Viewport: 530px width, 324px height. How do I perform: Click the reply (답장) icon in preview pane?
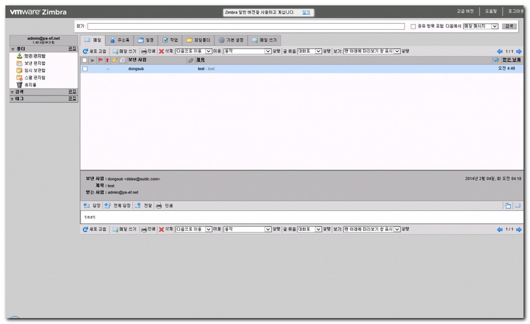[86, 206]
